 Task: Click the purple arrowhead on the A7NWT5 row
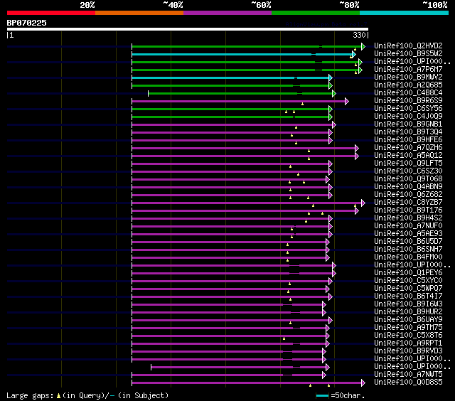point(324,375)
